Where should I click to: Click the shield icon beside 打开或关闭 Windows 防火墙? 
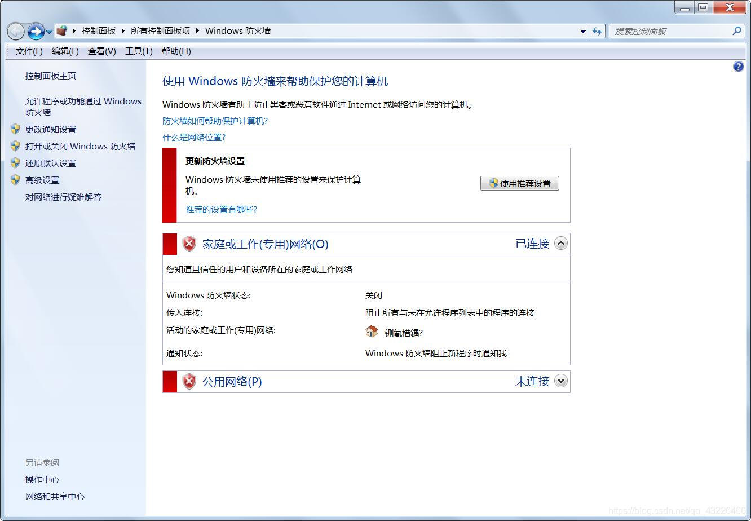click(15, 146)
